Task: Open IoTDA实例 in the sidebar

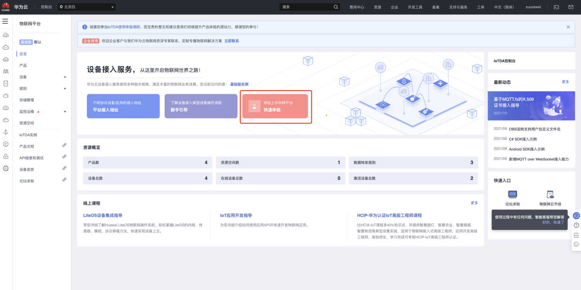Action: click(x=28, y=135)
